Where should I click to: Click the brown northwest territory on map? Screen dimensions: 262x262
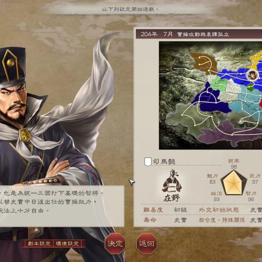[203, 62]
